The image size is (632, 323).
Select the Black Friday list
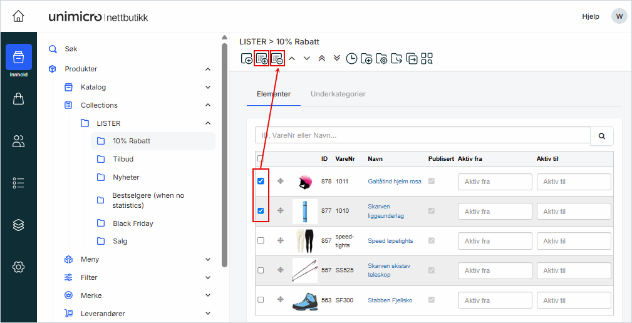[x=133, y=223]
